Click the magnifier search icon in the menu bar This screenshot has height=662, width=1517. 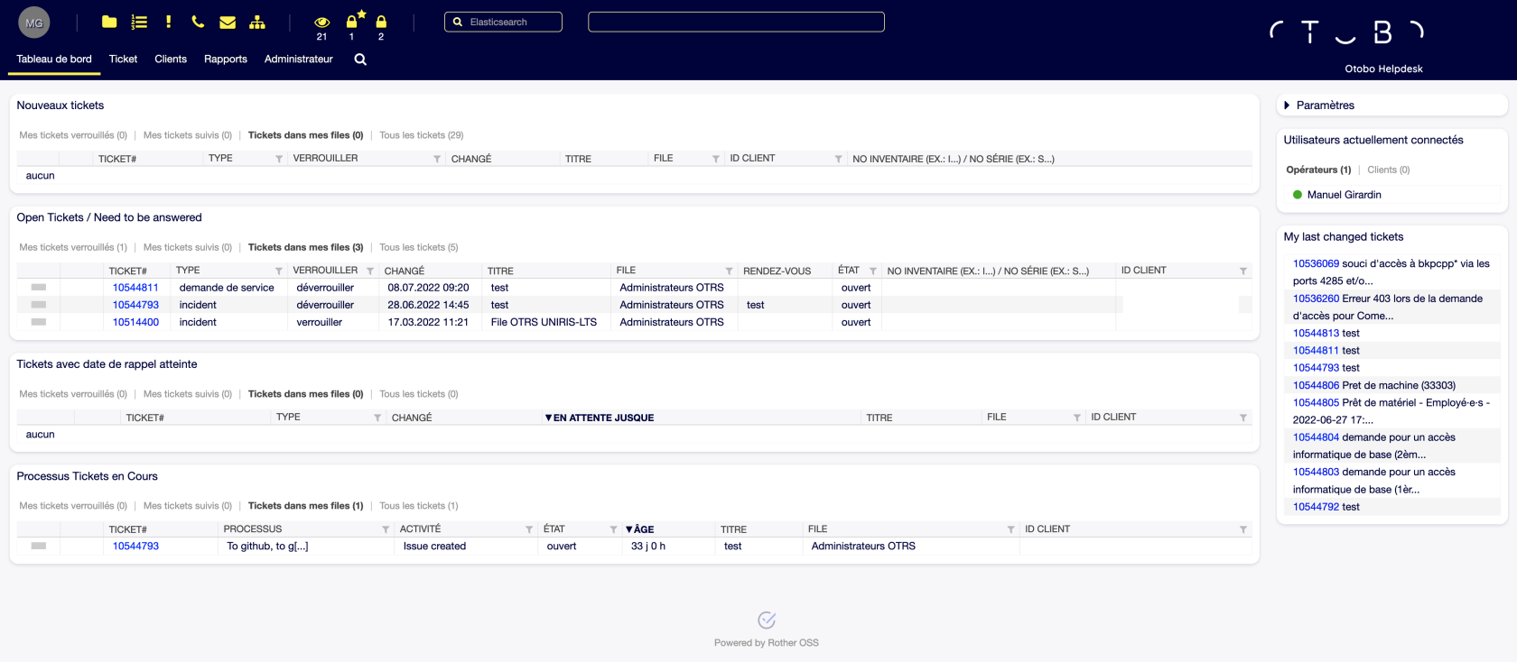tap(360, 60)
